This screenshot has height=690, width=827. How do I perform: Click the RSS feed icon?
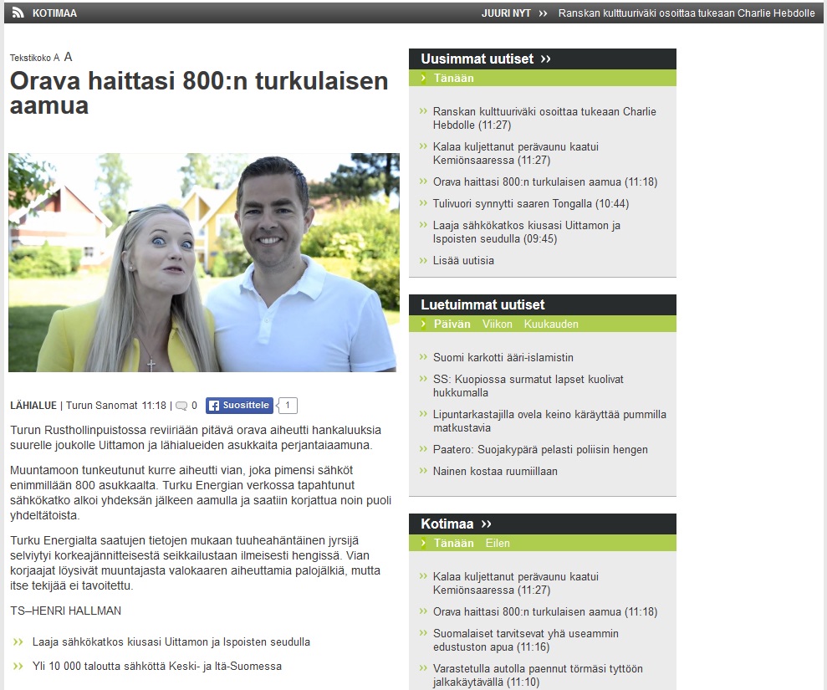(x=18, y=13)
